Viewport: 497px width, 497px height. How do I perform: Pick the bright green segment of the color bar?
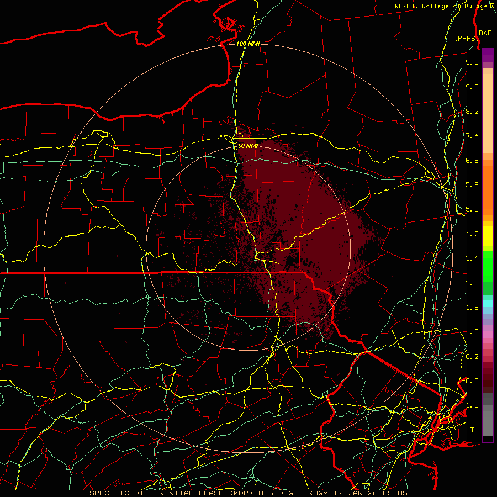(x=488, y=267)
